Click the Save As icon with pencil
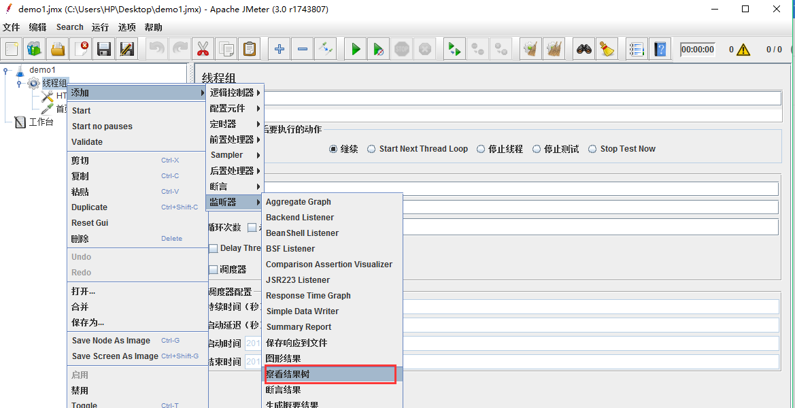The height and width of the screenshot is (408, 795). [126, 49]
